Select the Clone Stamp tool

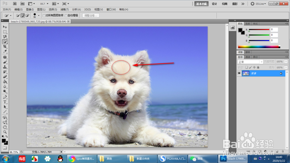point(5,67)
